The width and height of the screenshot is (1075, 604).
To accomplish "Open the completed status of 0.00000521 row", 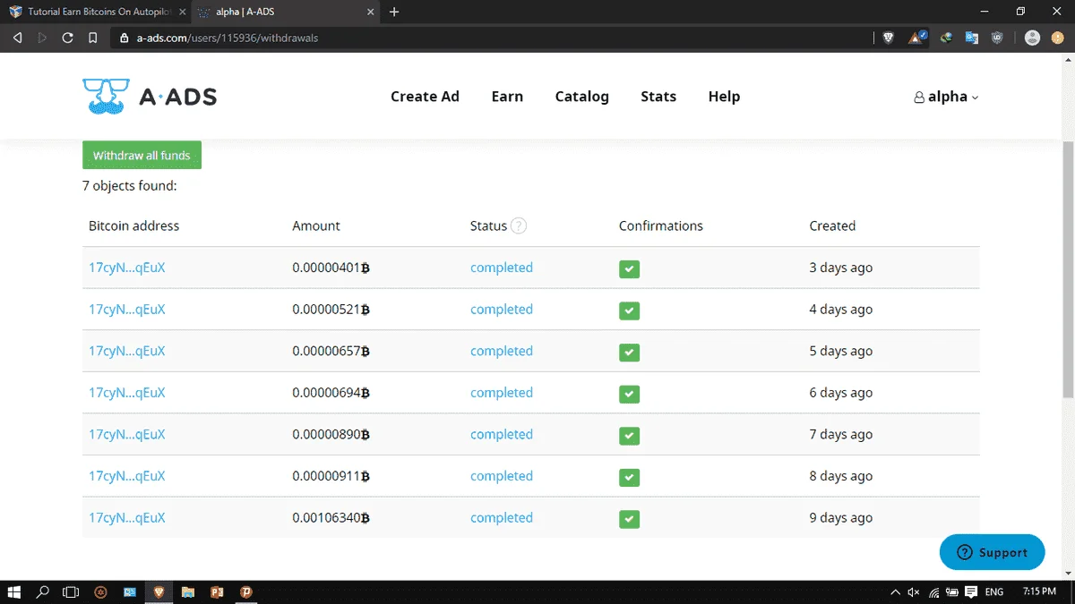I will click(x=502, y=310).
